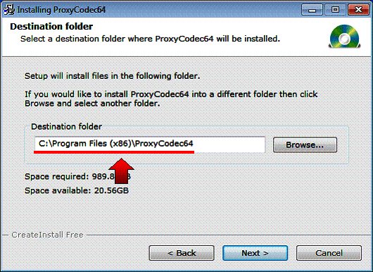Click the red underline beneath the path
This screenshot has width=373, height=272.
coord(114,152)
